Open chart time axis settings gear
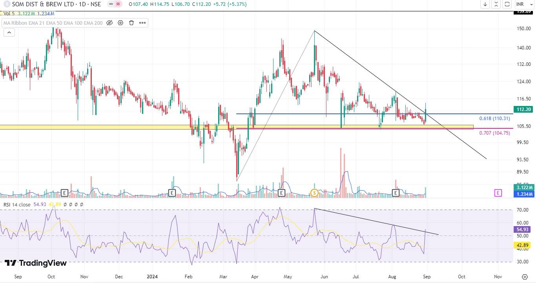The width and height of the screenshot is (536, 283). (x=525, y=277)
